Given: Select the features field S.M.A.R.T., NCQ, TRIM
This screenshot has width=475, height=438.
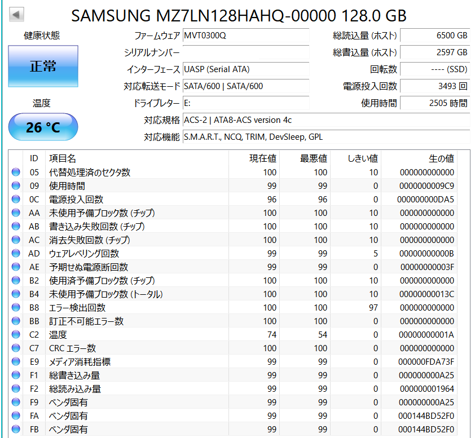Looking at the screenshot, I should tap(326, 137).
